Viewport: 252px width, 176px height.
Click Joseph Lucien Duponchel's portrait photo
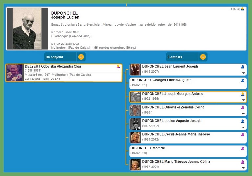(27, 28)
